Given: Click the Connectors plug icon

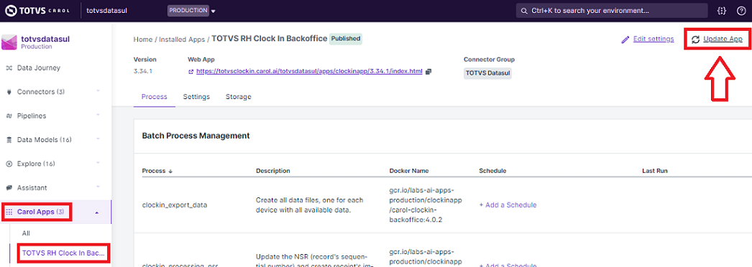Looking at the screenshot, I should click(9, 92).
